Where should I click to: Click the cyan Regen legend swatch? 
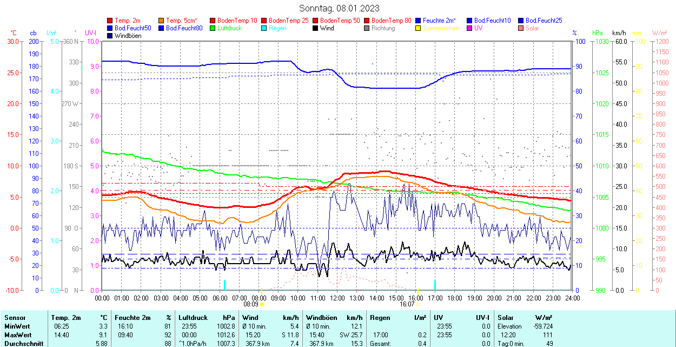264,28
